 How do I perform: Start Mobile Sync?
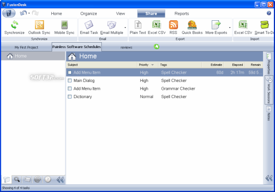[x=65, y=25]
